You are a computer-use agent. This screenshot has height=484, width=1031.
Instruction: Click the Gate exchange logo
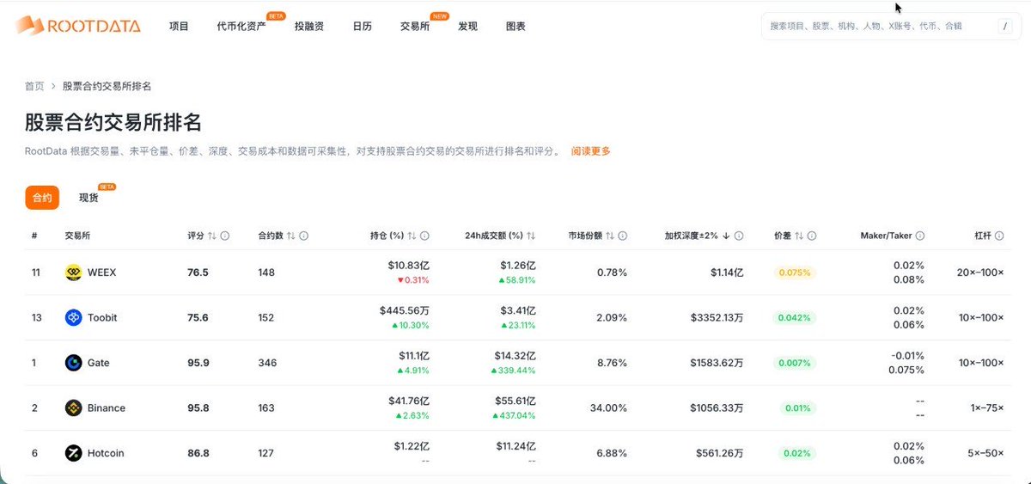[73, 363]
